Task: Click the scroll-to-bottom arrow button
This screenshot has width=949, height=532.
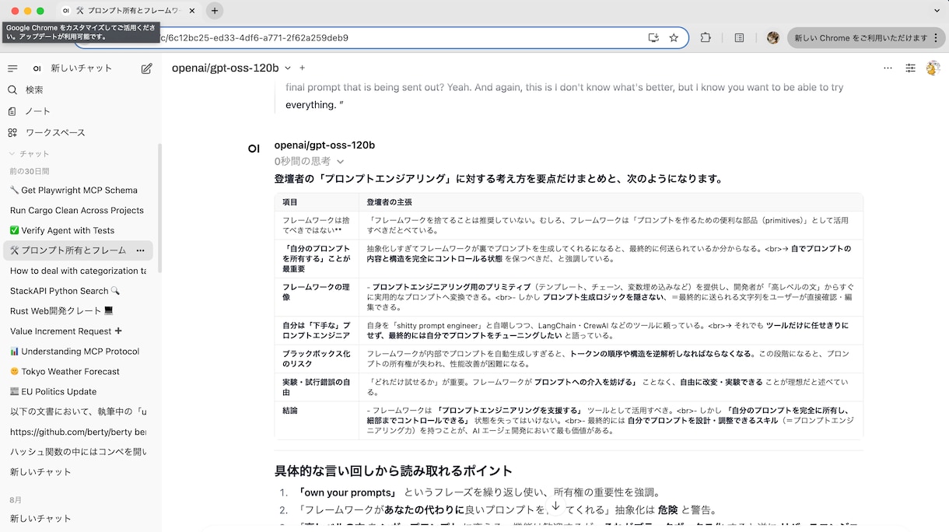Action: (555, 506)
